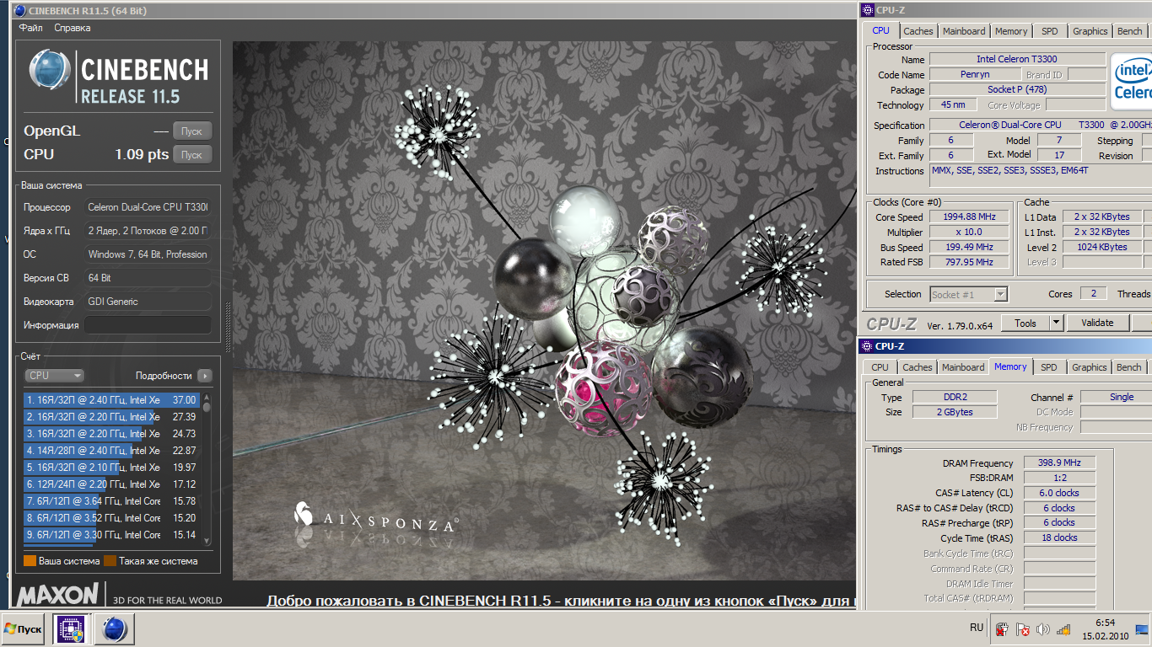The height and width of the screenshot is (647, 1152).
Task: Click the Cinebench sphere logo icon
Action: tap(50, 70)
